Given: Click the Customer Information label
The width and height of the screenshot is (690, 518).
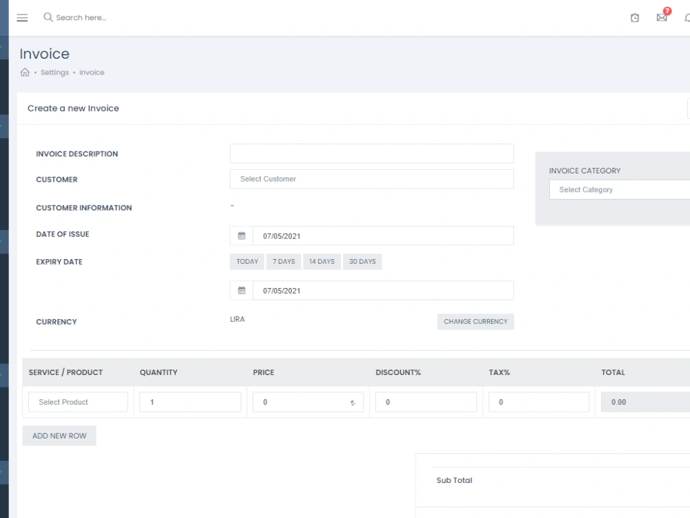Looking at the screenshot, I should click(x=83, y=208).
